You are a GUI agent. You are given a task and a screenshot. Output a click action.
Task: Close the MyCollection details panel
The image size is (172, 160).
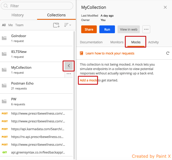click(x=165, y=7)
